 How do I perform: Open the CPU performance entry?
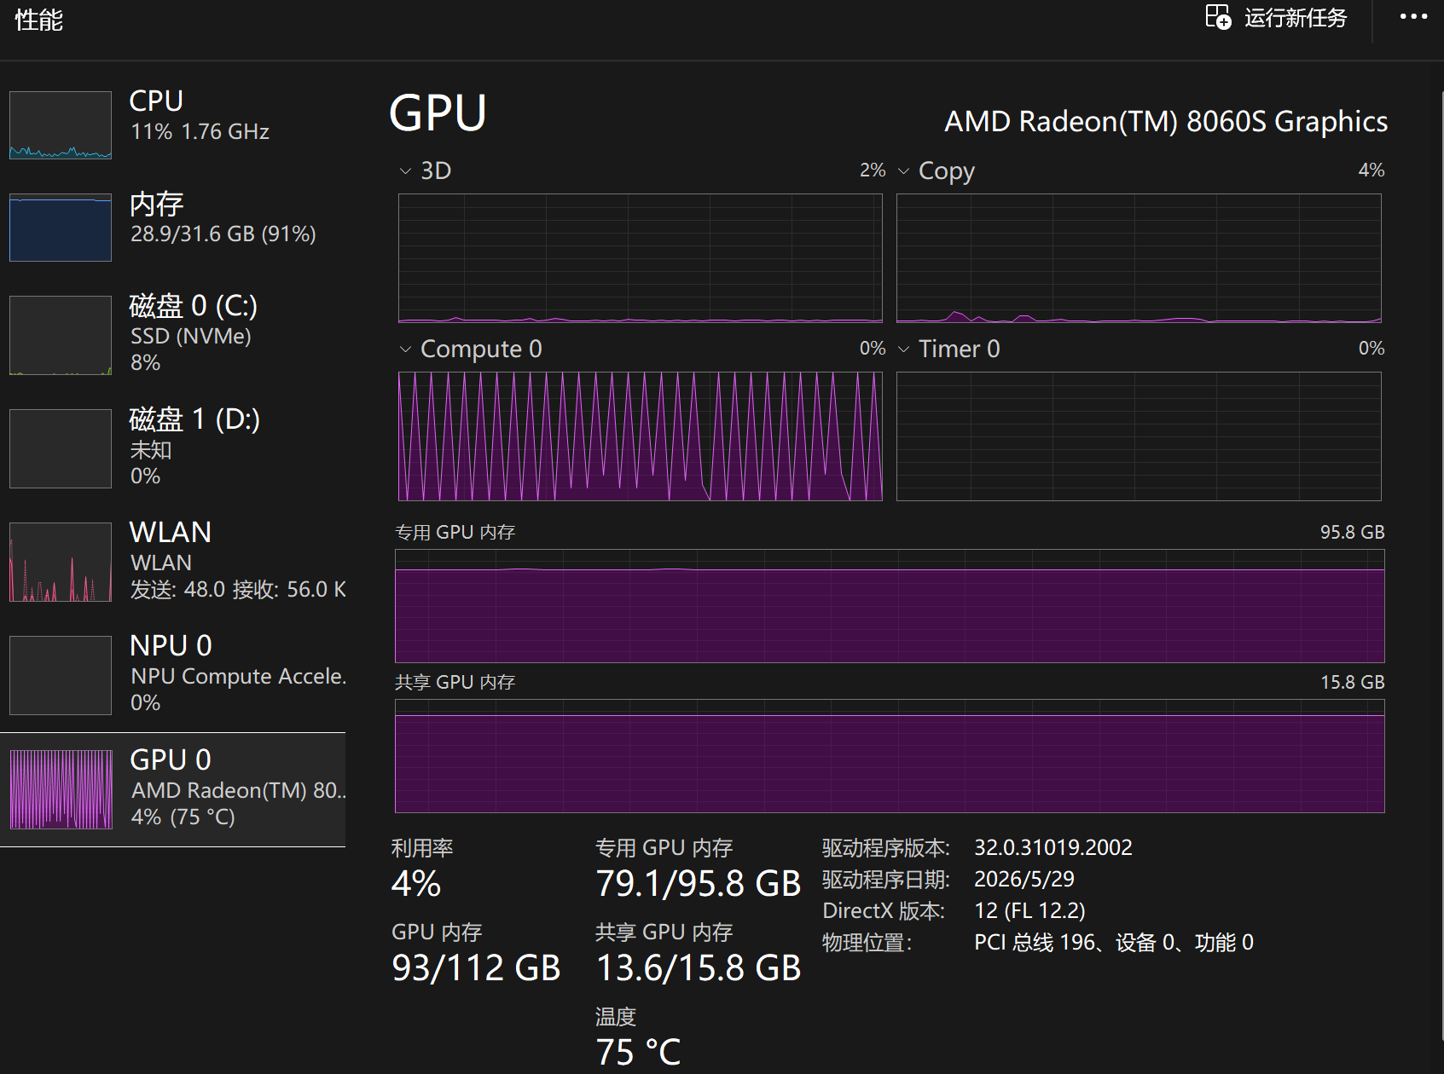pos(173,125)
